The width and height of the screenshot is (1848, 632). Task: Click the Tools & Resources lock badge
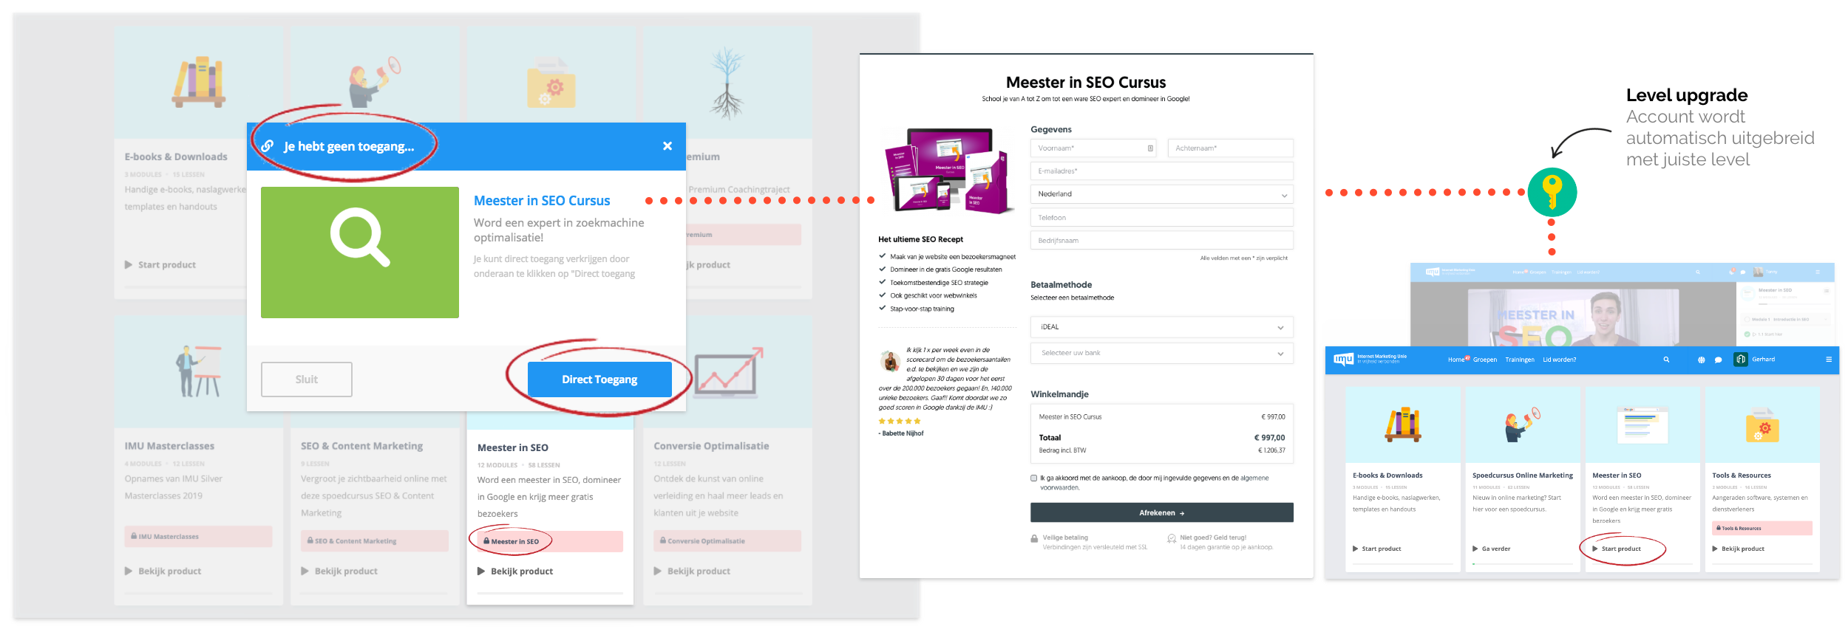click(1762, 529)
